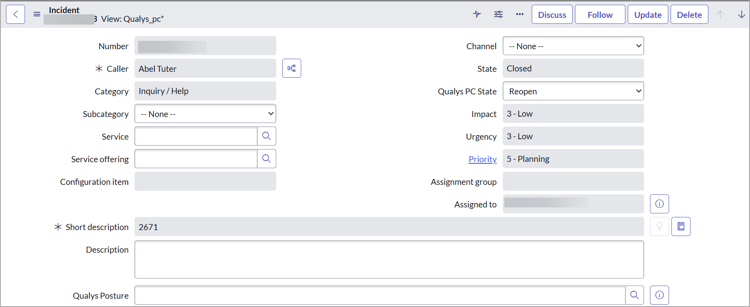750x307 pixels.
Task: Click the Service offering lookup icon
Action: [267, 159]
